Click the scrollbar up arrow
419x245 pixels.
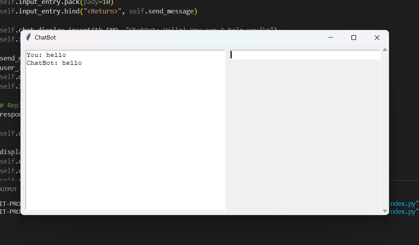[x=385, y=50]
